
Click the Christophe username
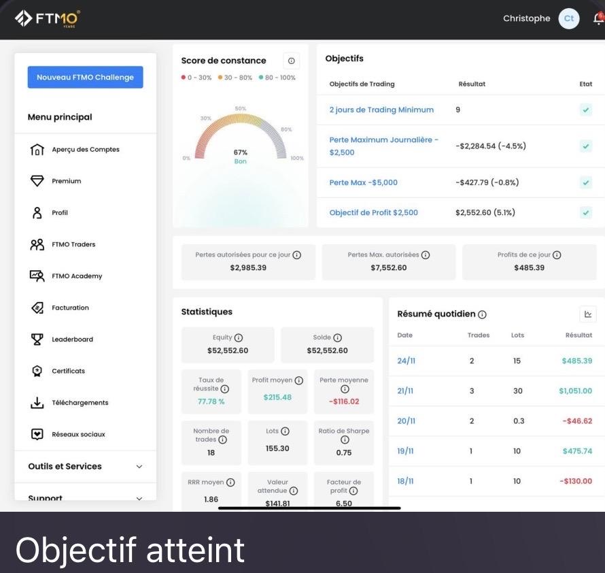click(x=526, y=18)
